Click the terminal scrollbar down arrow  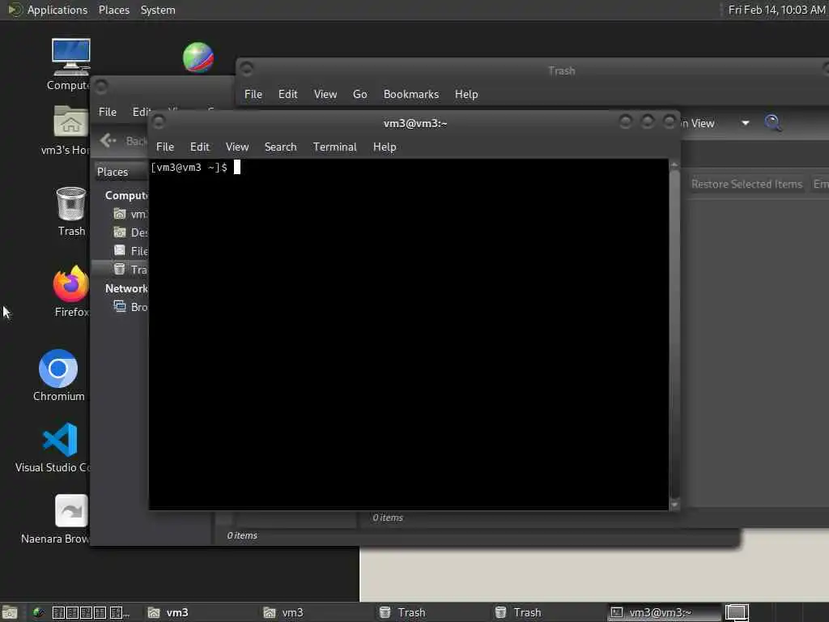point(674,505)
